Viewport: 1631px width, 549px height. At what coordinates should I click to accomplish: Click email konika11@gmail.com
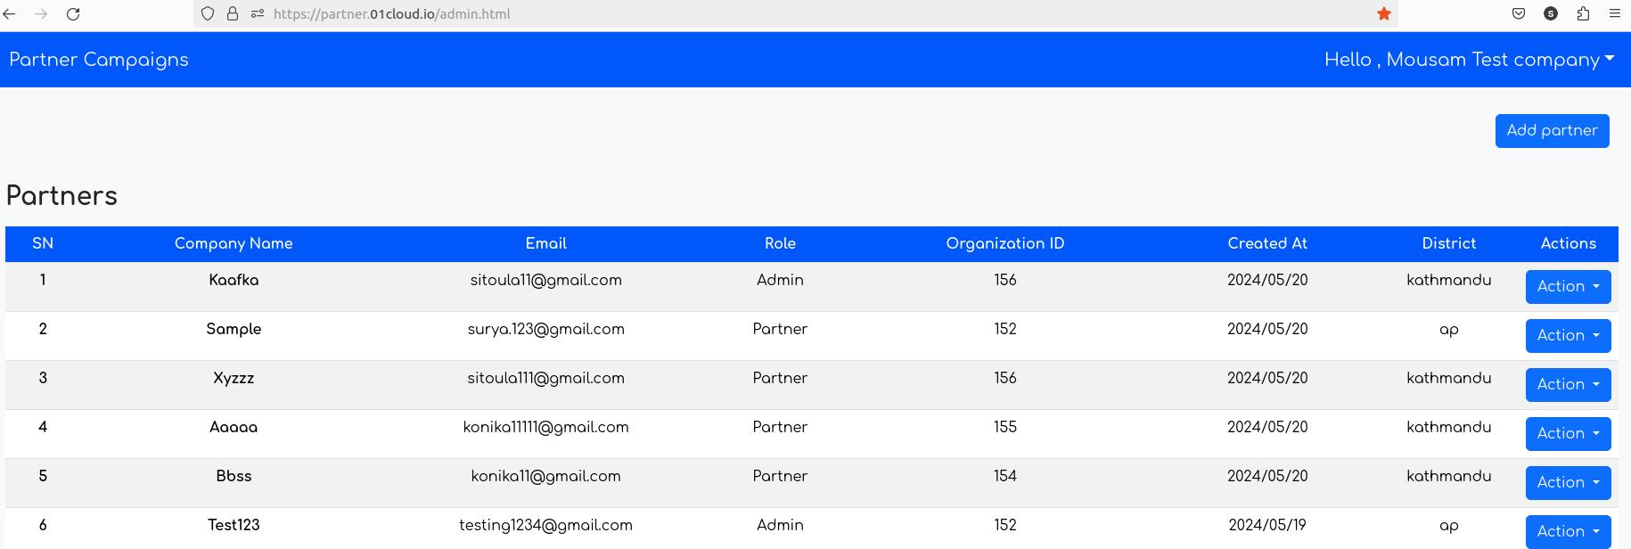(546, 476)
